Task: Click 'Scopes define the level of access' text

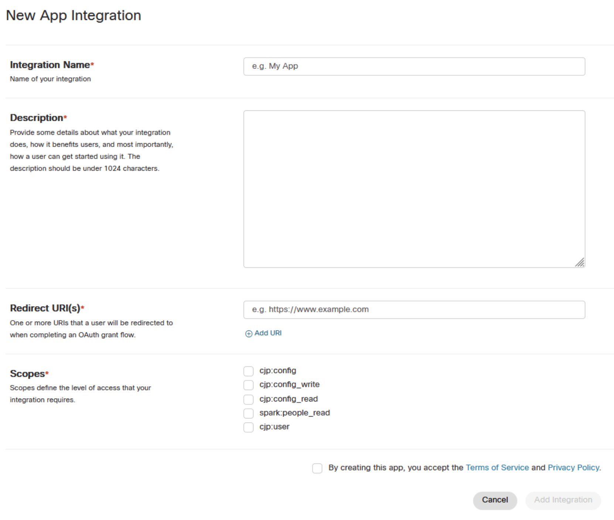Action: (81, 394)
